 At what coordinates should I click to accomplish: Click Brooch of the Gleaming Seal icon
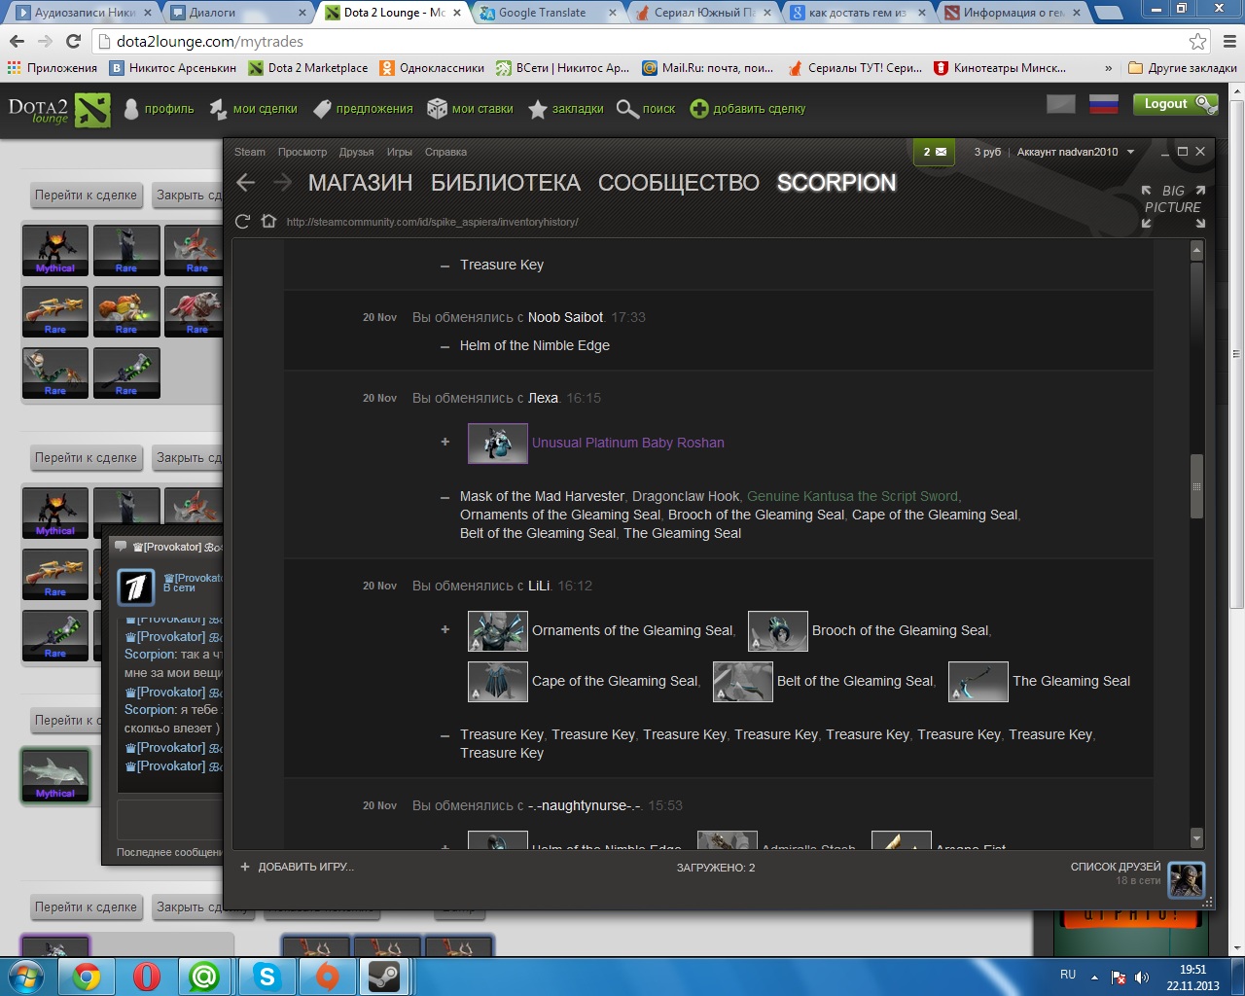(x=778, y=631)
